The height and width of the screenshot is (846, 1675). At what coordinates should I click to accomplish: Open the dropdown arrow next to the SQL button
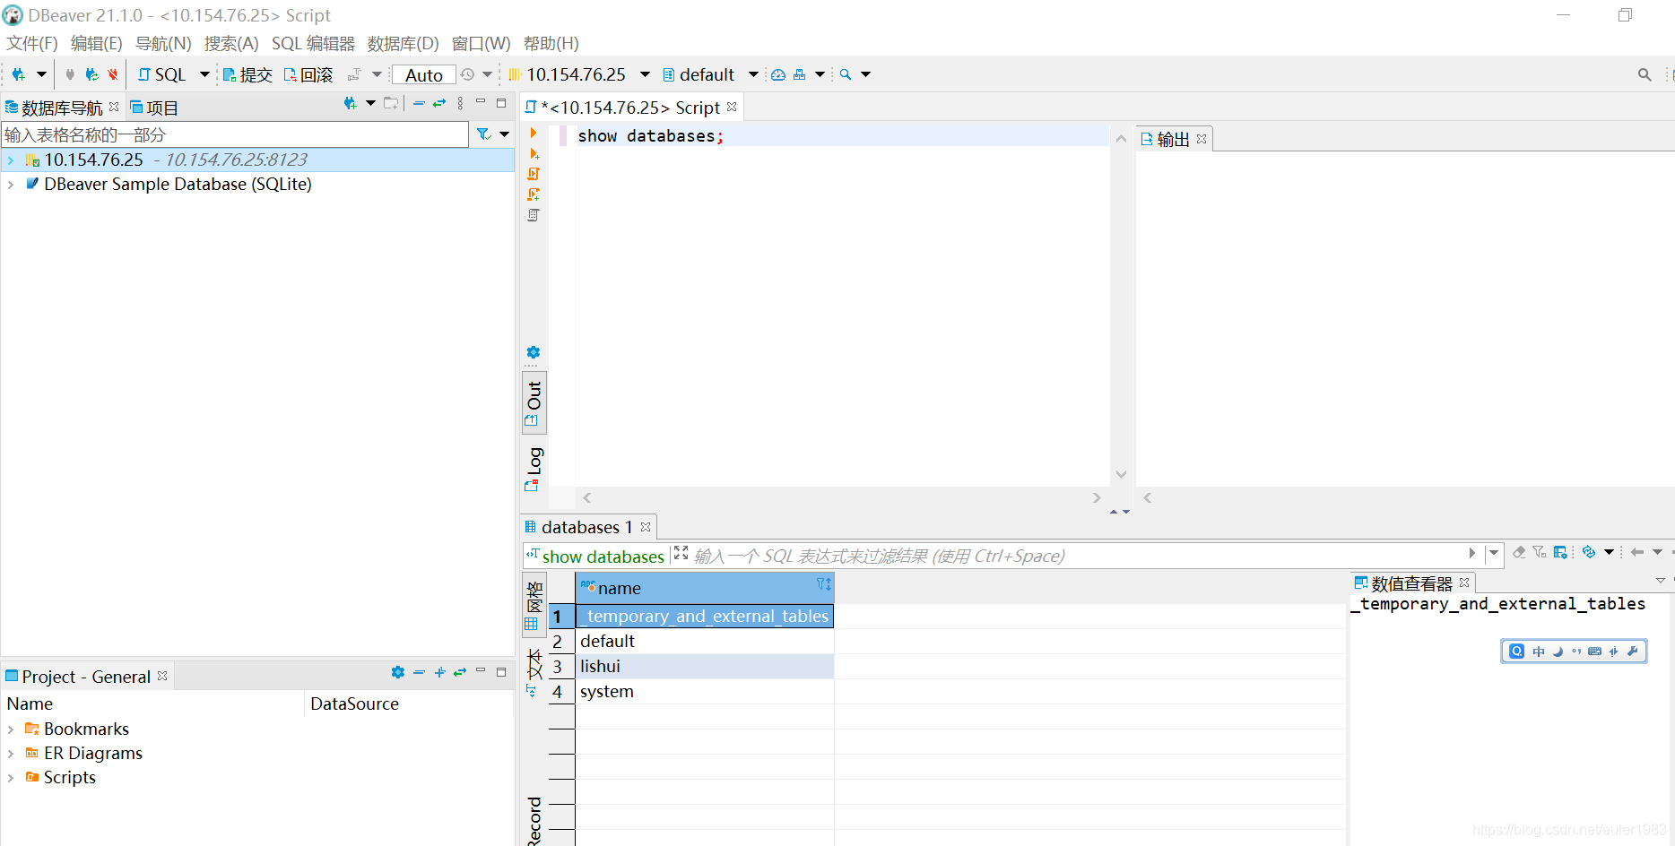[x=204, y=74]
